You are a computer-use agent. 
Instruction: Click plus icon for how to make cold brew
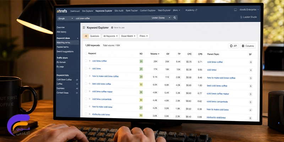coord(90,106)
